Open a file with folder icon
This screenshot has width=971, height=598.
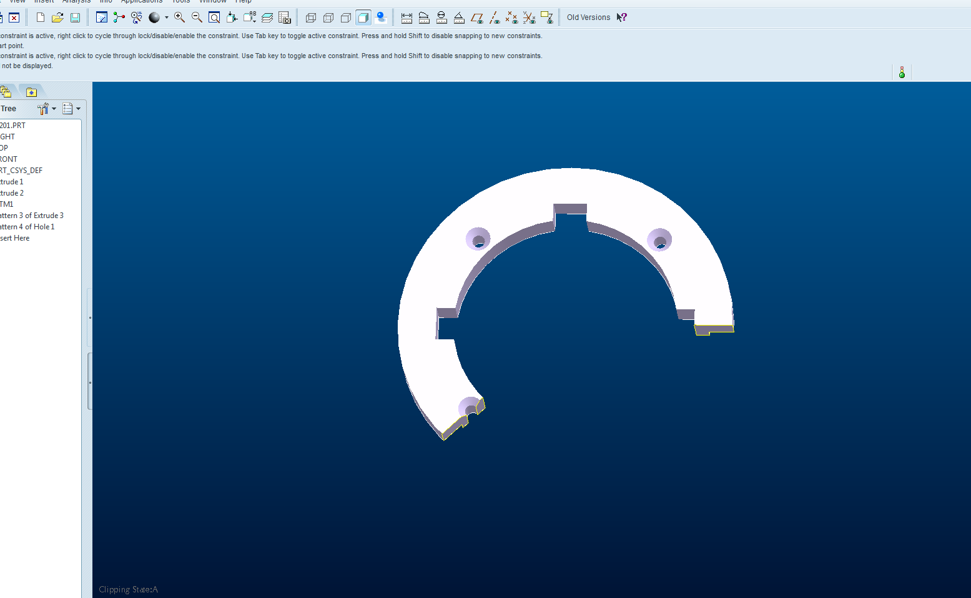point(57,17)
